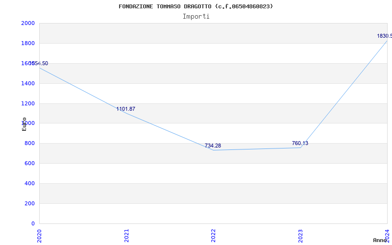392x245 pixels.
Task: Click the 800 y-axis tick label
Action: [30, 144]
